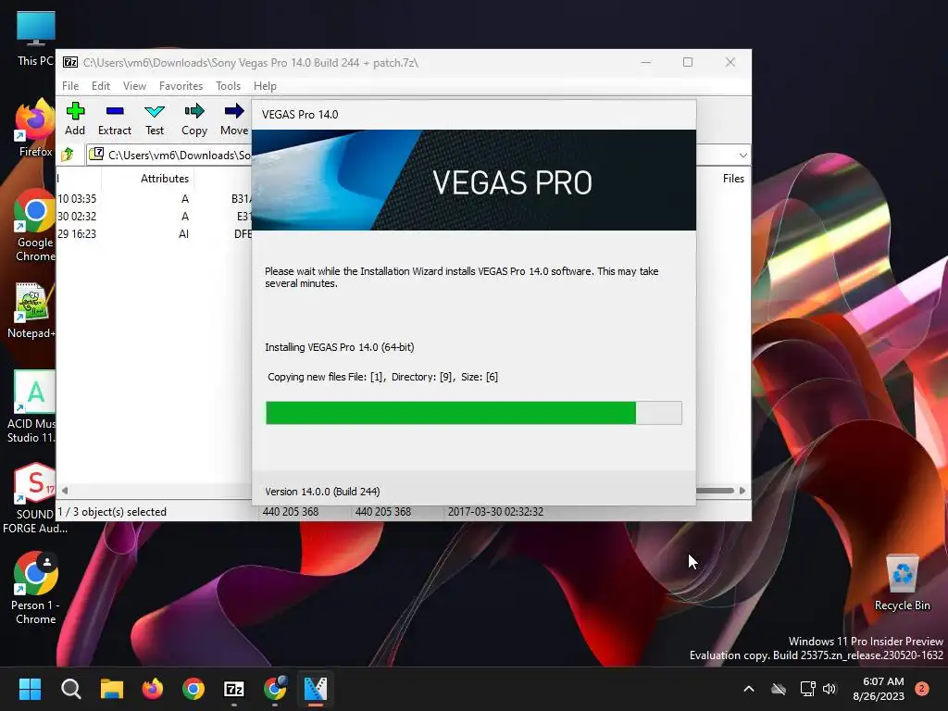Maximize the 7-Zip window
The width and height of the screenshot is (948, 711).
click(x=688, y=62)
